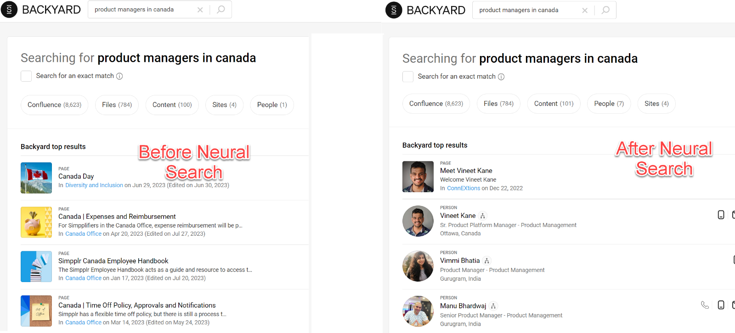Select Sites (4) filter in right panel

pyautogui.click(x=656, y=104)
